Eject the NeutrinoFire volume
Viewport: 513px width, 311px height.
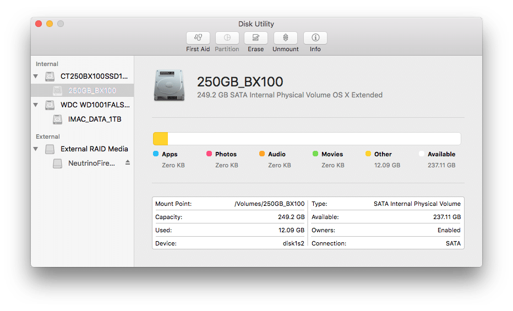pyautogui.click(x=128, y=163)
